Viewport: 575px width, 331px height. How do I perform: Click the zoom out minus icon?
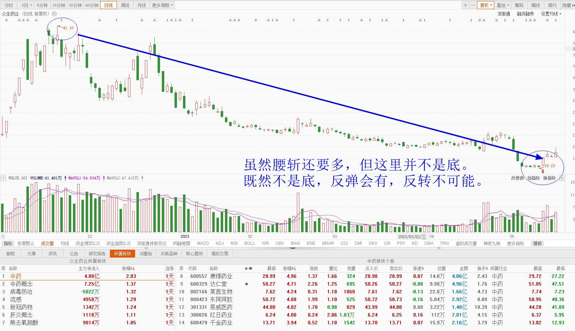click(x=473, y=5)
